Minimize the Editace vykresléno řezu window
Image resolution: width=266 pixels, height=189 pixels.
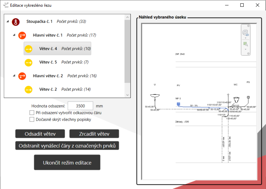point(227,5)
